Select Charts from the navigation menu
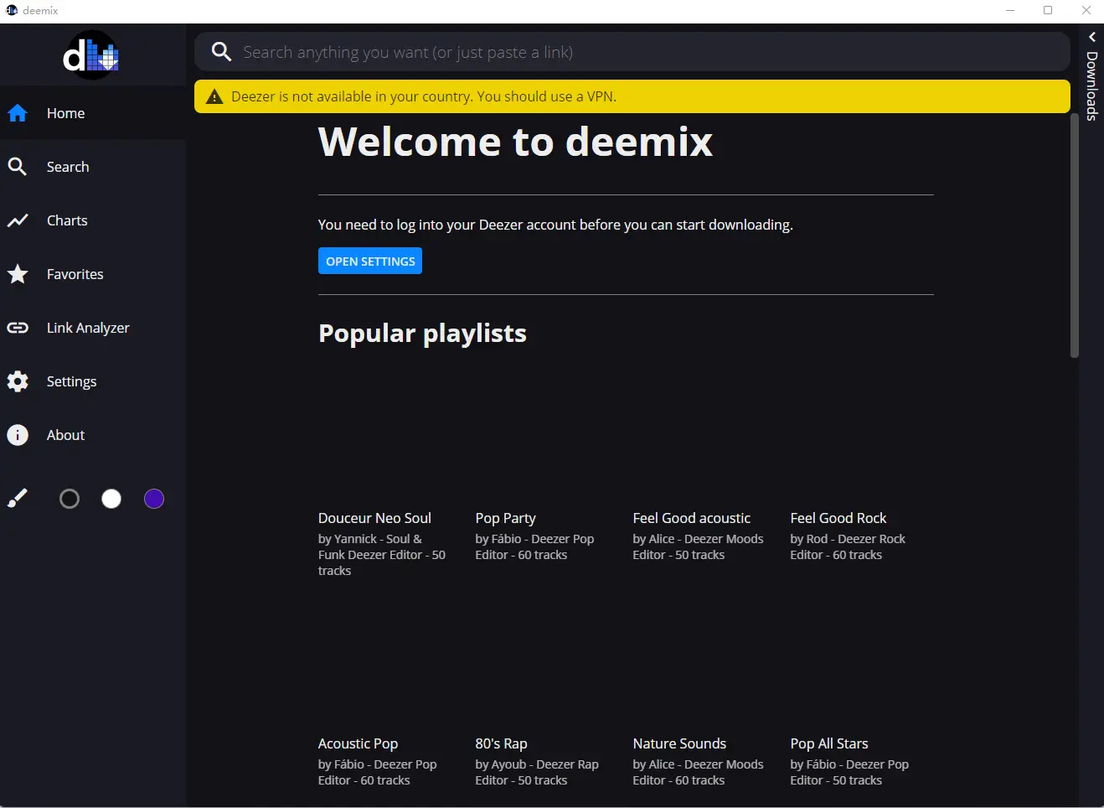Image resolution: width=1104 pixels, height=808 pixels. [x=66, y=220]
